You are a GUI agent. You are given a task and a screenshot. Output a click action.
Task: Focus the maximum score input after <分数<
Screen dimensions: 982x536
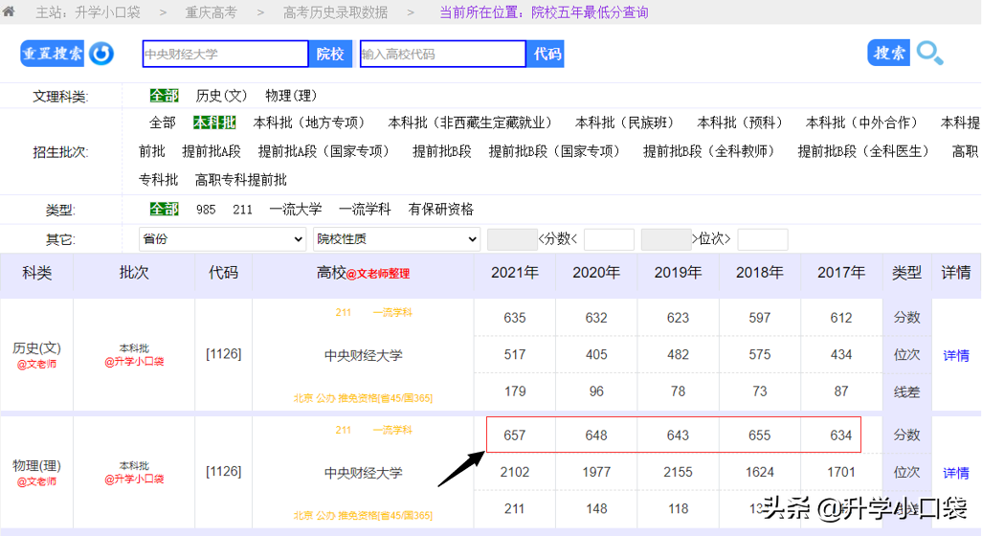609,239
